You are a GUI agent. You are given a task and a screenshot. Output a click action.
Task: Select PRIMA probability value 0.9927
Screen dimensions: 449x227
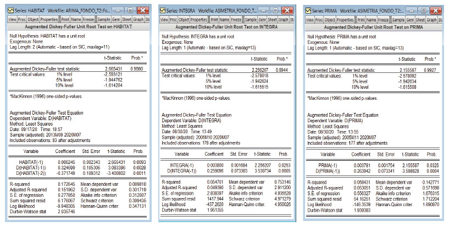tap(430, 70)
